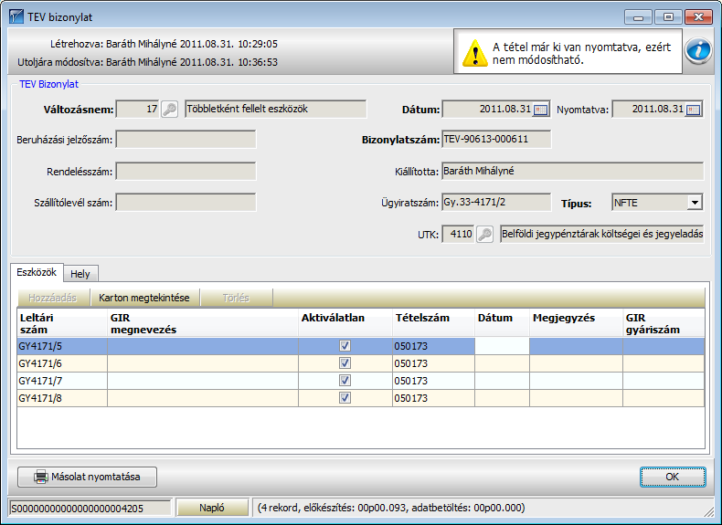
Task: Click Dátum cell in row GY4171/5
Action: click(x=502, y=346)
